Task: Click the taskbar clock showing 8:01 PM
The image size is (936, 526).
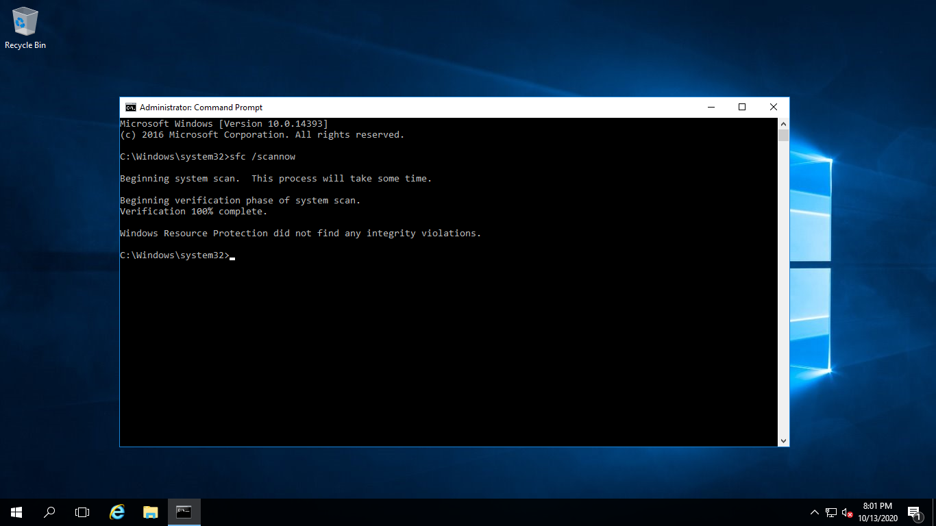Action: click(x=878, y=506)
